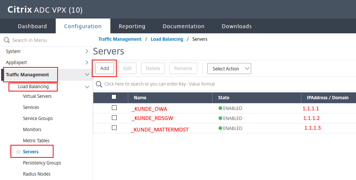Open the Select Action dropdown
This screenshot has width=356, height=180.
229,69
